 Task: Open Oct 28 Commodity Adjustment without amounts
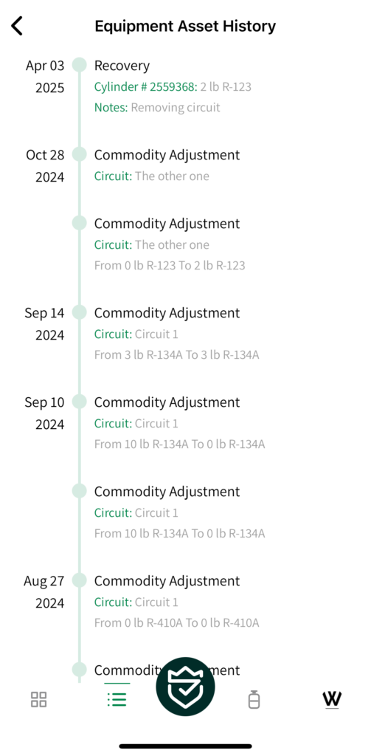click(x=167, y=165)
